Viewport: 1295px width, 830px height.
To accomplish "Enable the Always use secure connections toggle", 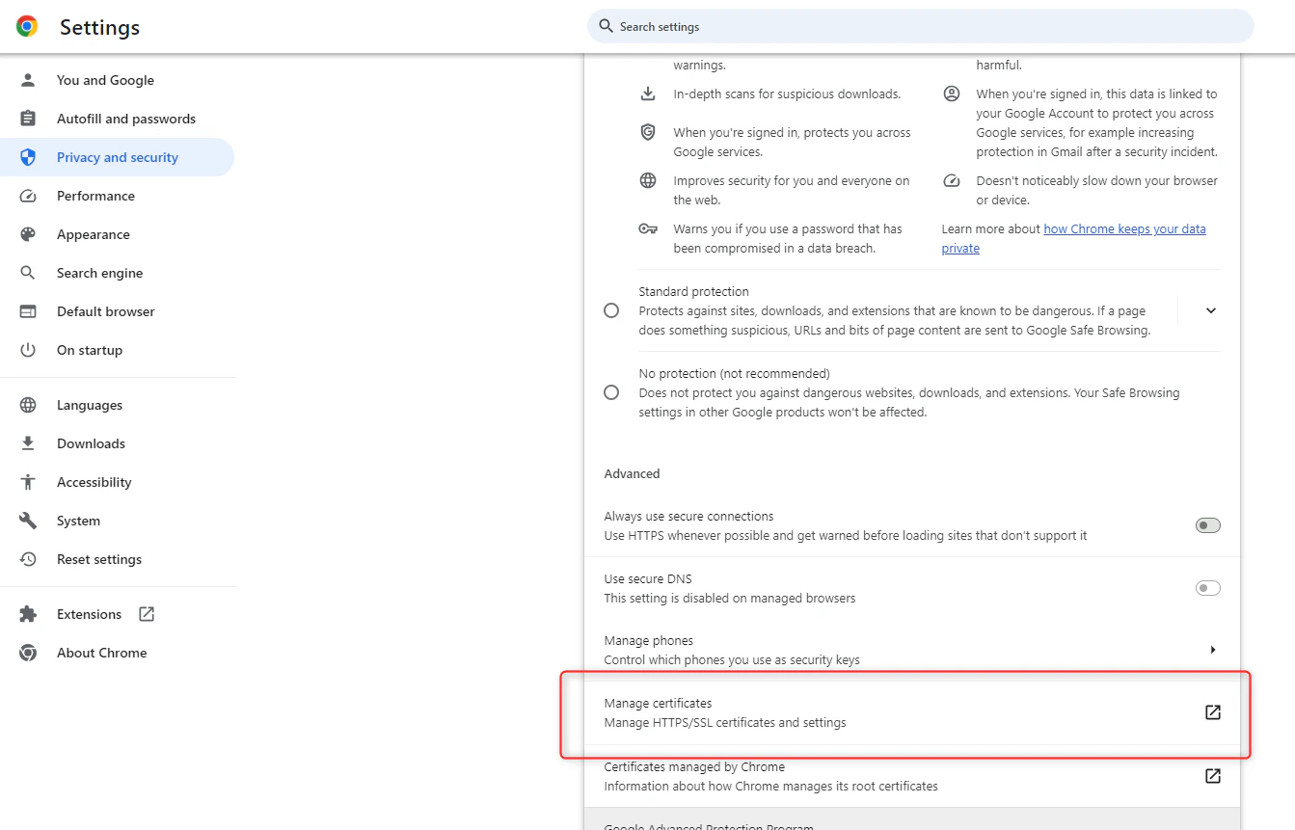I will coord(1207,525).
